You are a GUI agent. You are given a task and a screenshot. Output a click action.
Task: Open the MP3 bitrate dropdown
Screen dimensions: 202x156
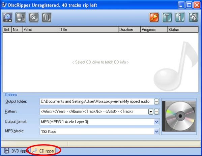click(x=99, y=131)
